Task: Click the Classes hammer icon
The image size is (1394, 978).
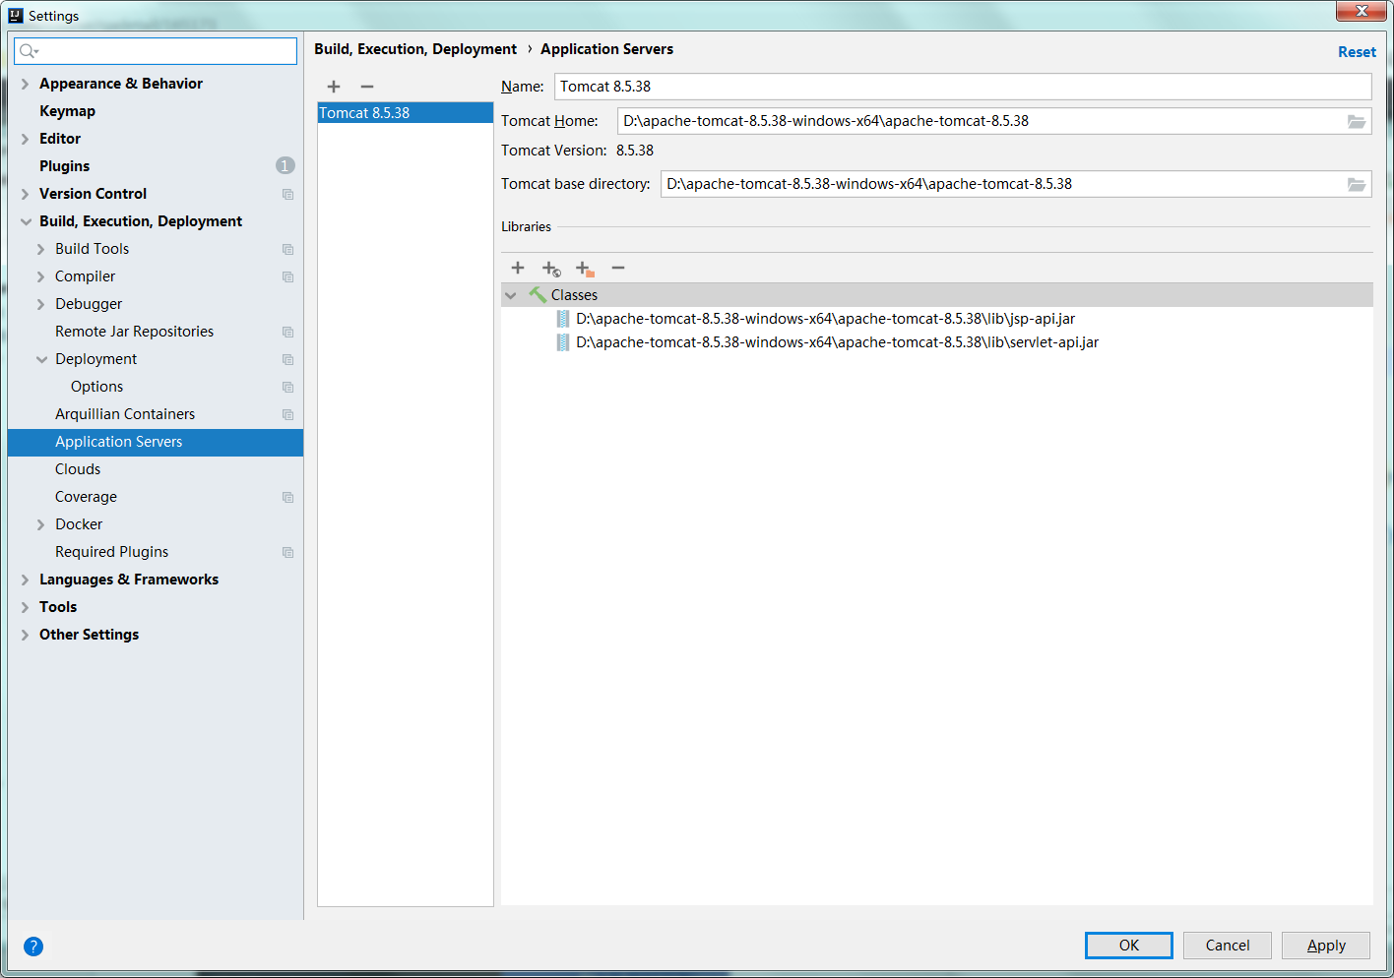Action: tap(538, 294)
